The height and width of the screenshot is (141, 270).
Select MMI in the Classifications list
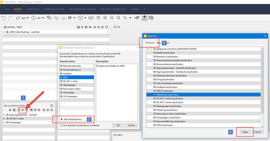pos(77,78)
